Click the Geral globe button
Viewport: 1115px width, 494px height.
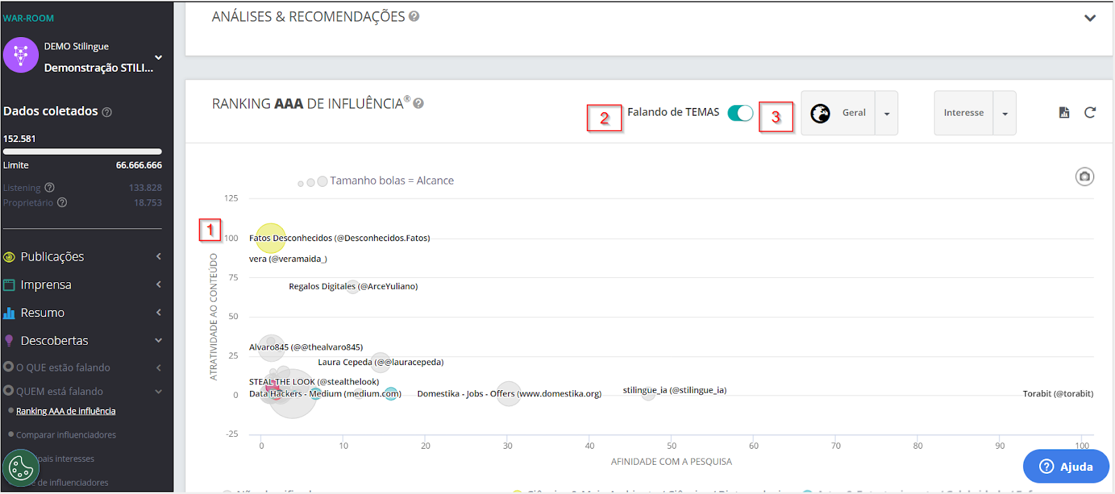point(838,113)
